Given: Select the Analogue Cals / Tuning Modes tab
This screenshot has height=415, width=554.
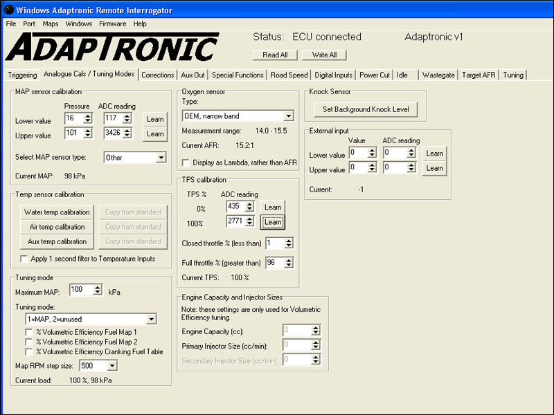Looking at the screenshot, I should [x=89, y=74].
